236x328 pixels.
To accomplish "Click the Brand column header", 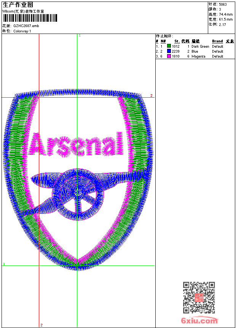I will coord(217,41).
